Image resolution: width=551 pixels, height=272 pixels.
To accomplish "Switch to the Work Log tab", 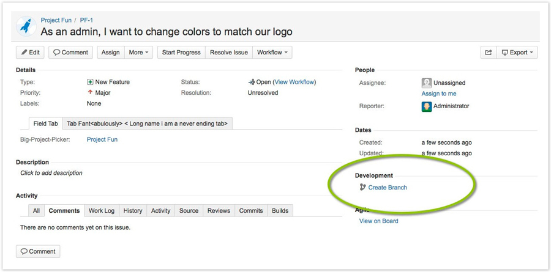I will (102, 211).
